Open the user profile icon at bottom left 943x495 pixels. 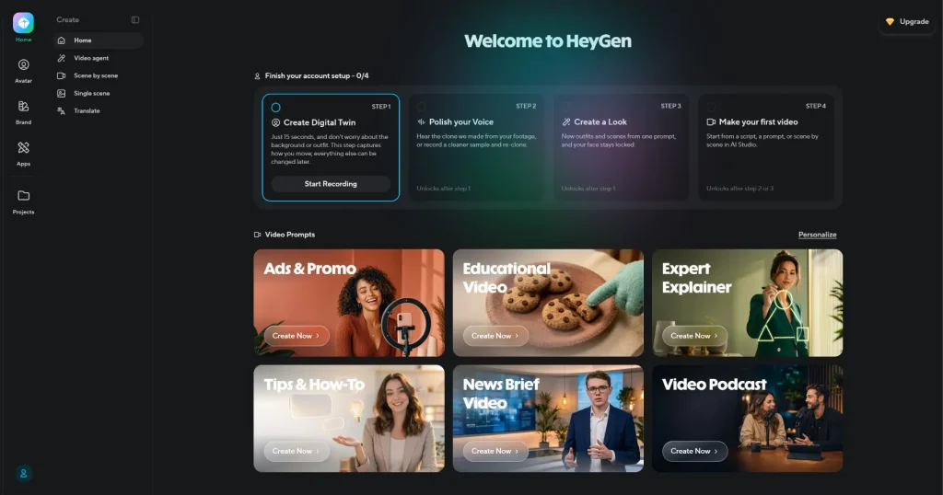23,473
